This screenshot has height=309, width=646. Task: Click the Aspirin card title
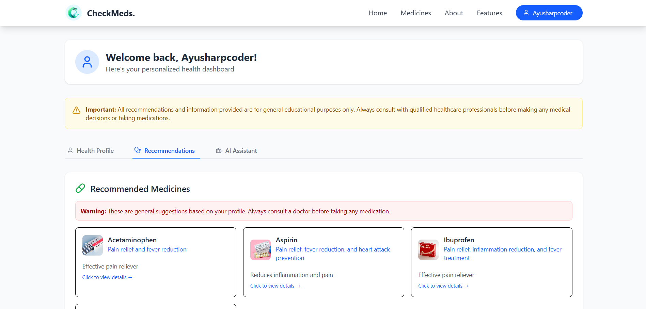[x=286, y=240]
